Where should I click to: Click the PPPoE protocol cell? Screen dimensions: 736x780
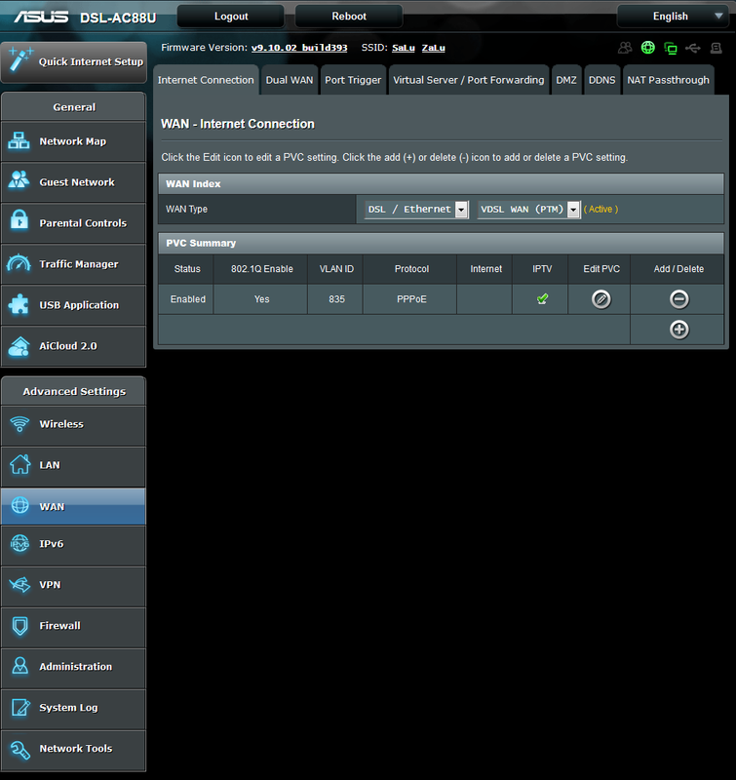pyautogui.click(x=411, y=299)
